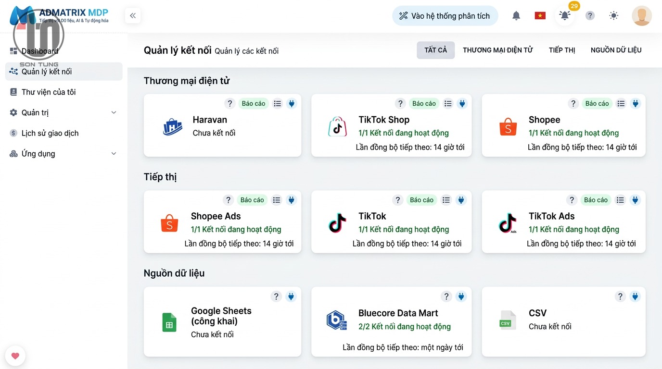Click the plain bell icon in header

pos(516,16)
